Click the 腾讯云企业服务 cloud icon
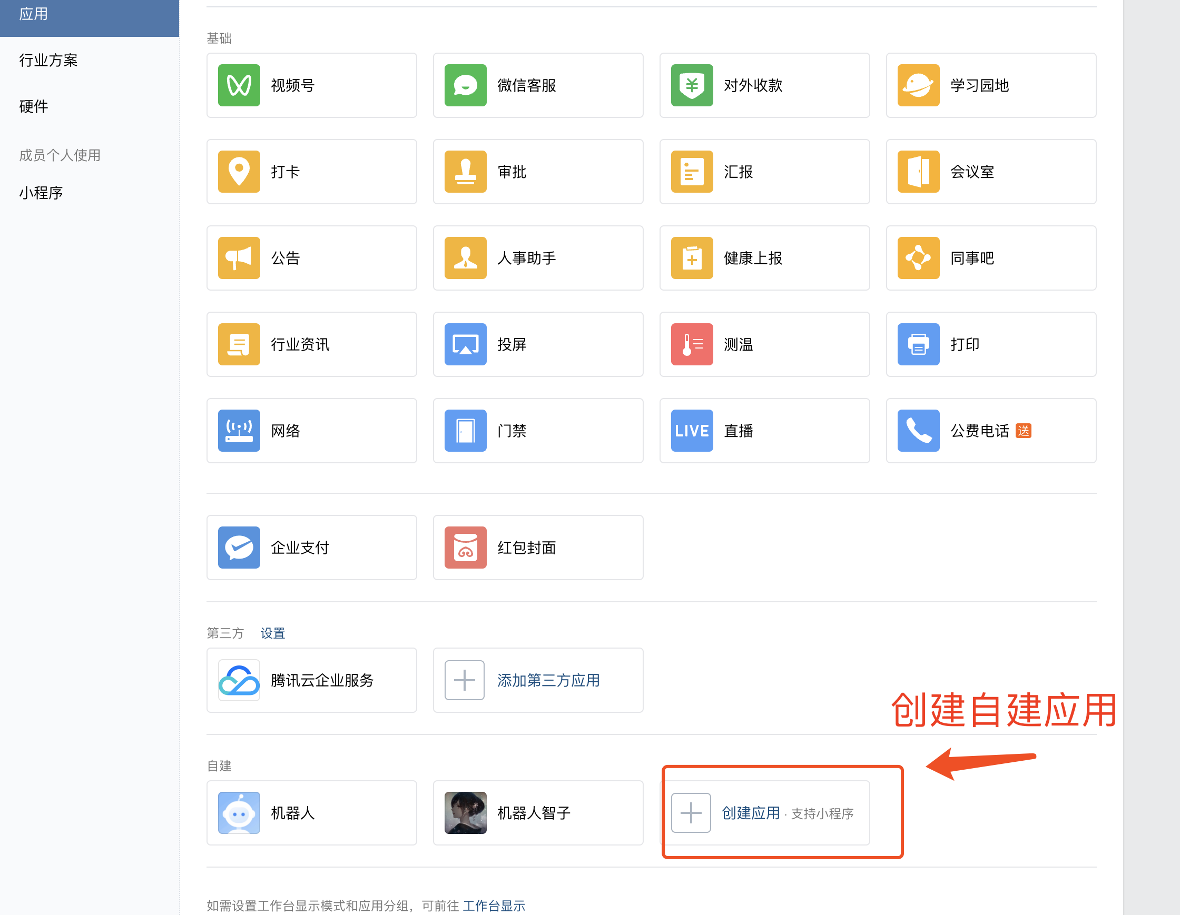Viewport: 1180px width, 915px height. (x=239, y=680)
